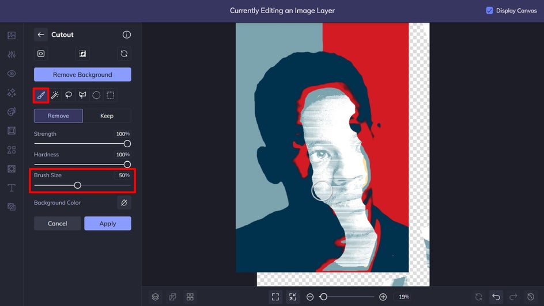Click the reset cutout refresh icon
Viewport: 544px width, 306px height.
tap(124, 53)
